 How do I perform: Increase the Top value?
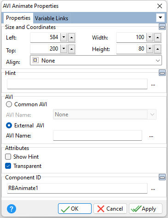tap(71, 49)
